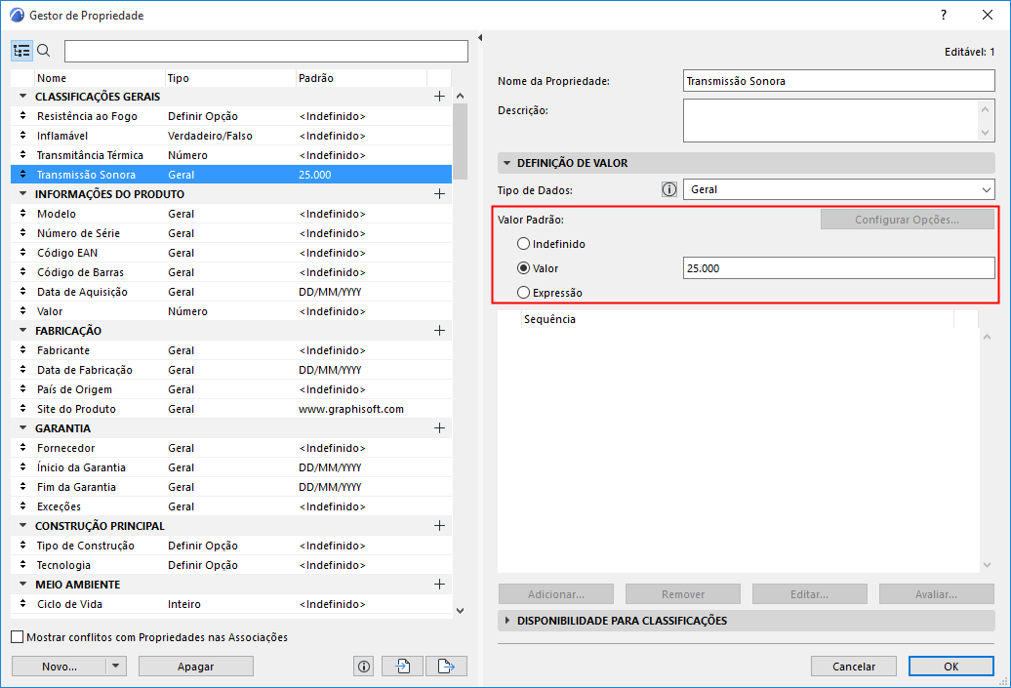This screenshot has height=688, width=1011.
Task: Select the Valor radio button
Action: click(x=523, y=268)
